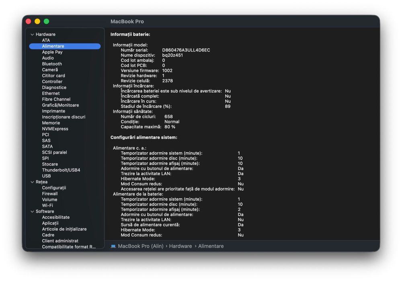The image size is (402, 281).
Task: Select Articole de inițializare in sidebar
Action: [65, 229]
